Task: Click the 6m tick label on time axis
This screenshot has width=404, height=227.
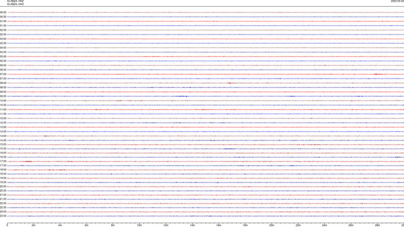Action: pos(87,225)
